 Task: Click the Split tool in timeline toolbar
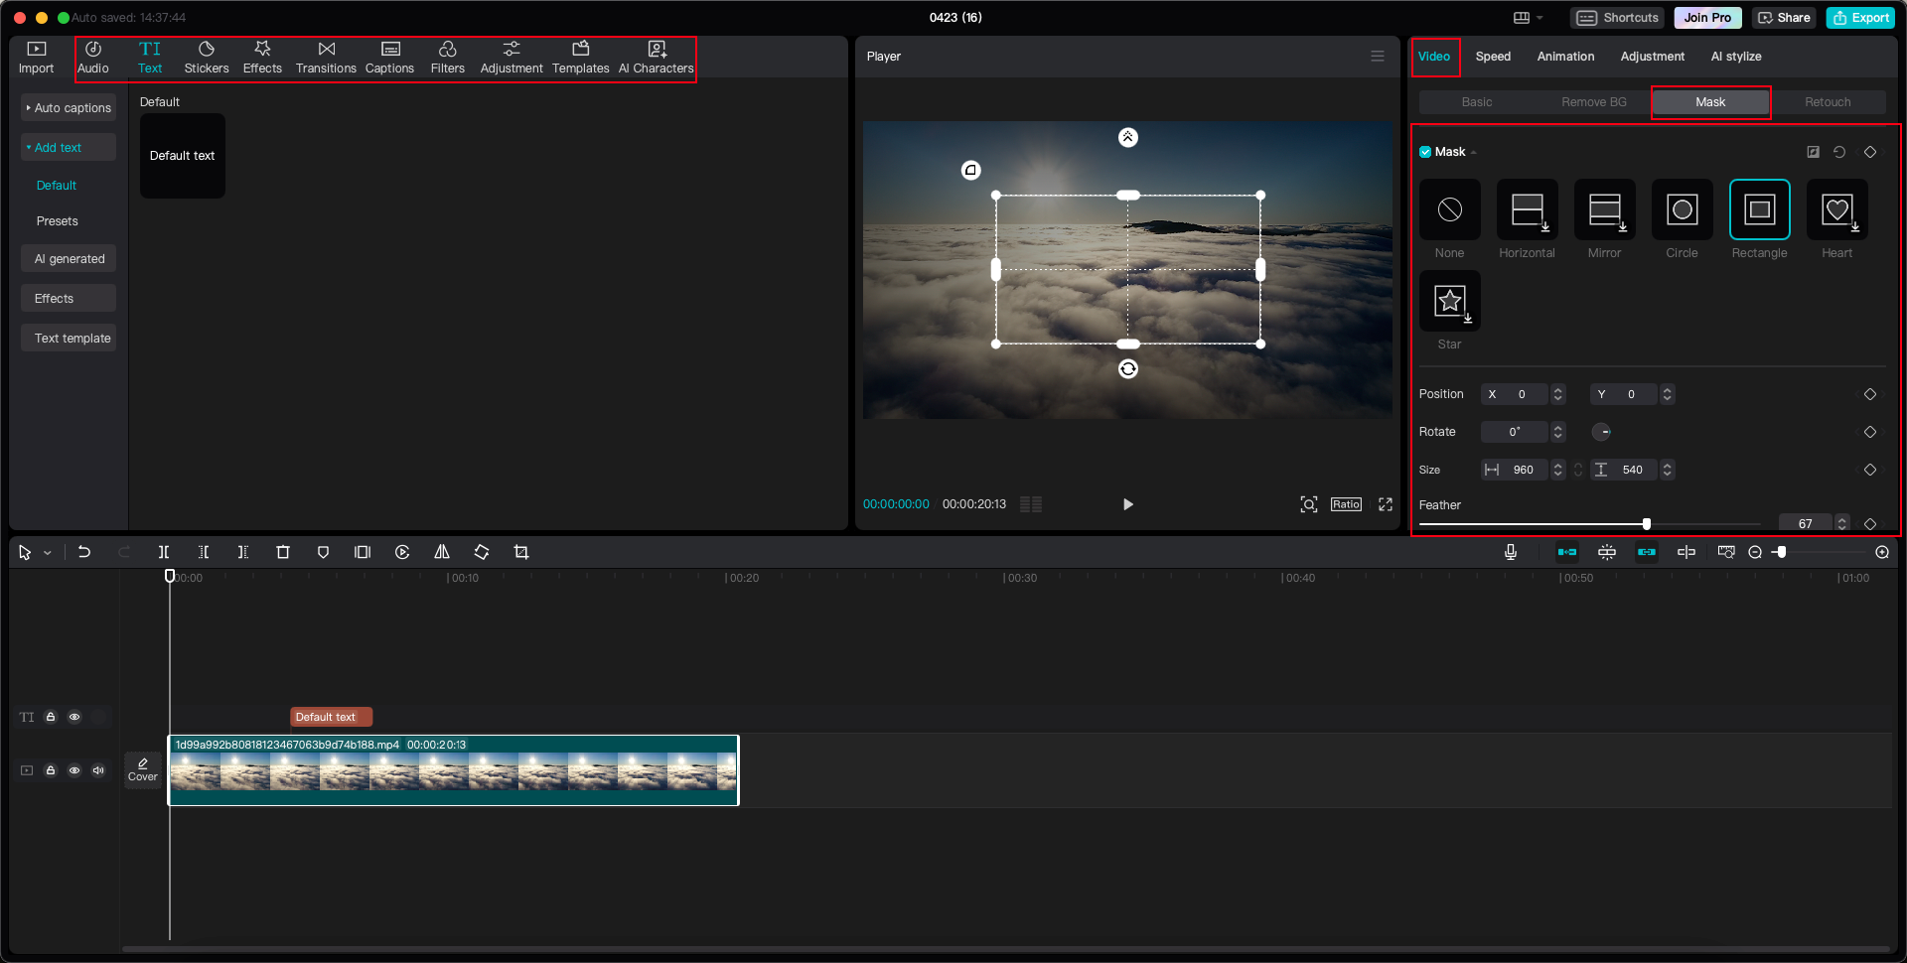164,552
